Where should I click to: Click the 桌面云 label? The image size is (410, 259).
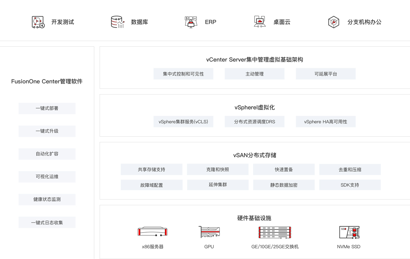click(282, 22)
